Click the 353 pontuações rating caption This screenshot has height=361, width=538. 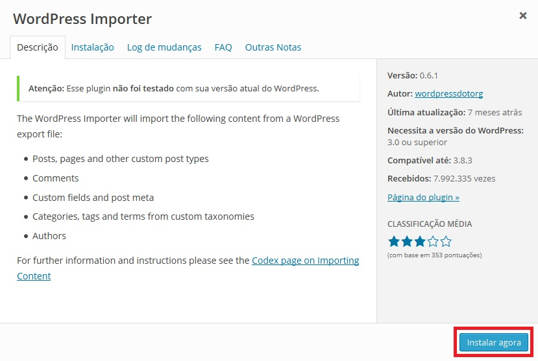coord(434,255)
